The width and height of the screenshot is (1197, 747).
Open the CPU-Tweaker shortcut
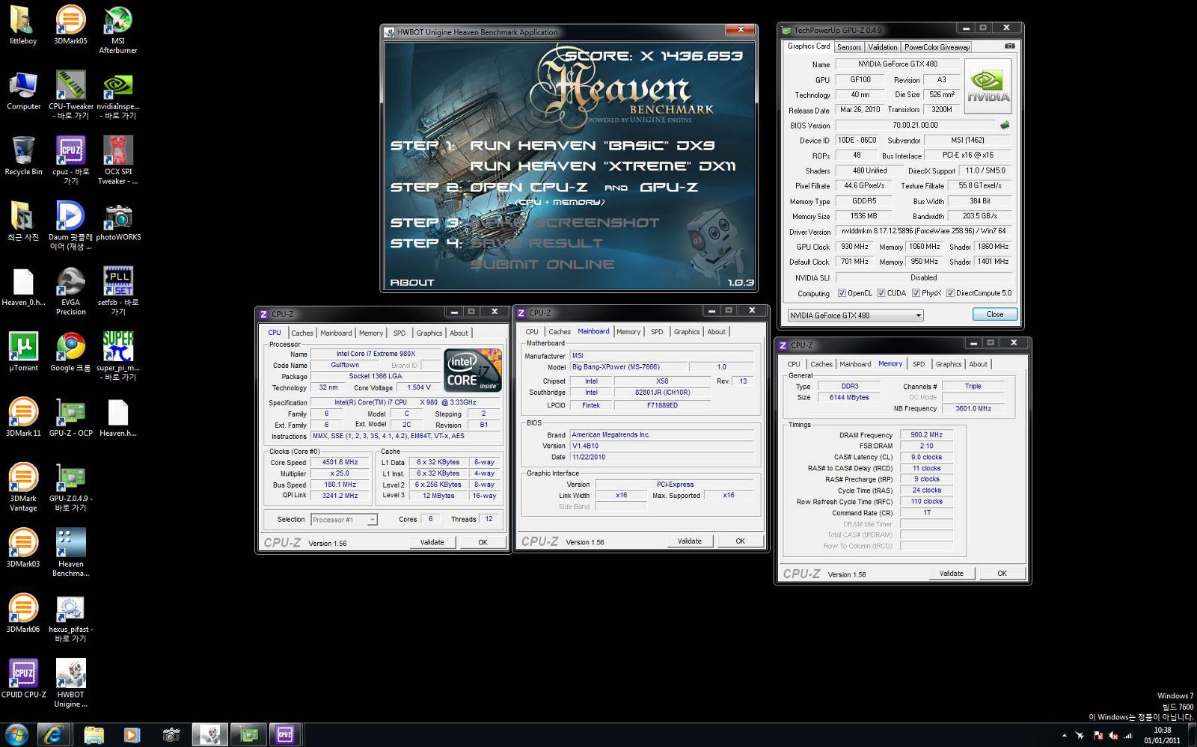point(71,96)
